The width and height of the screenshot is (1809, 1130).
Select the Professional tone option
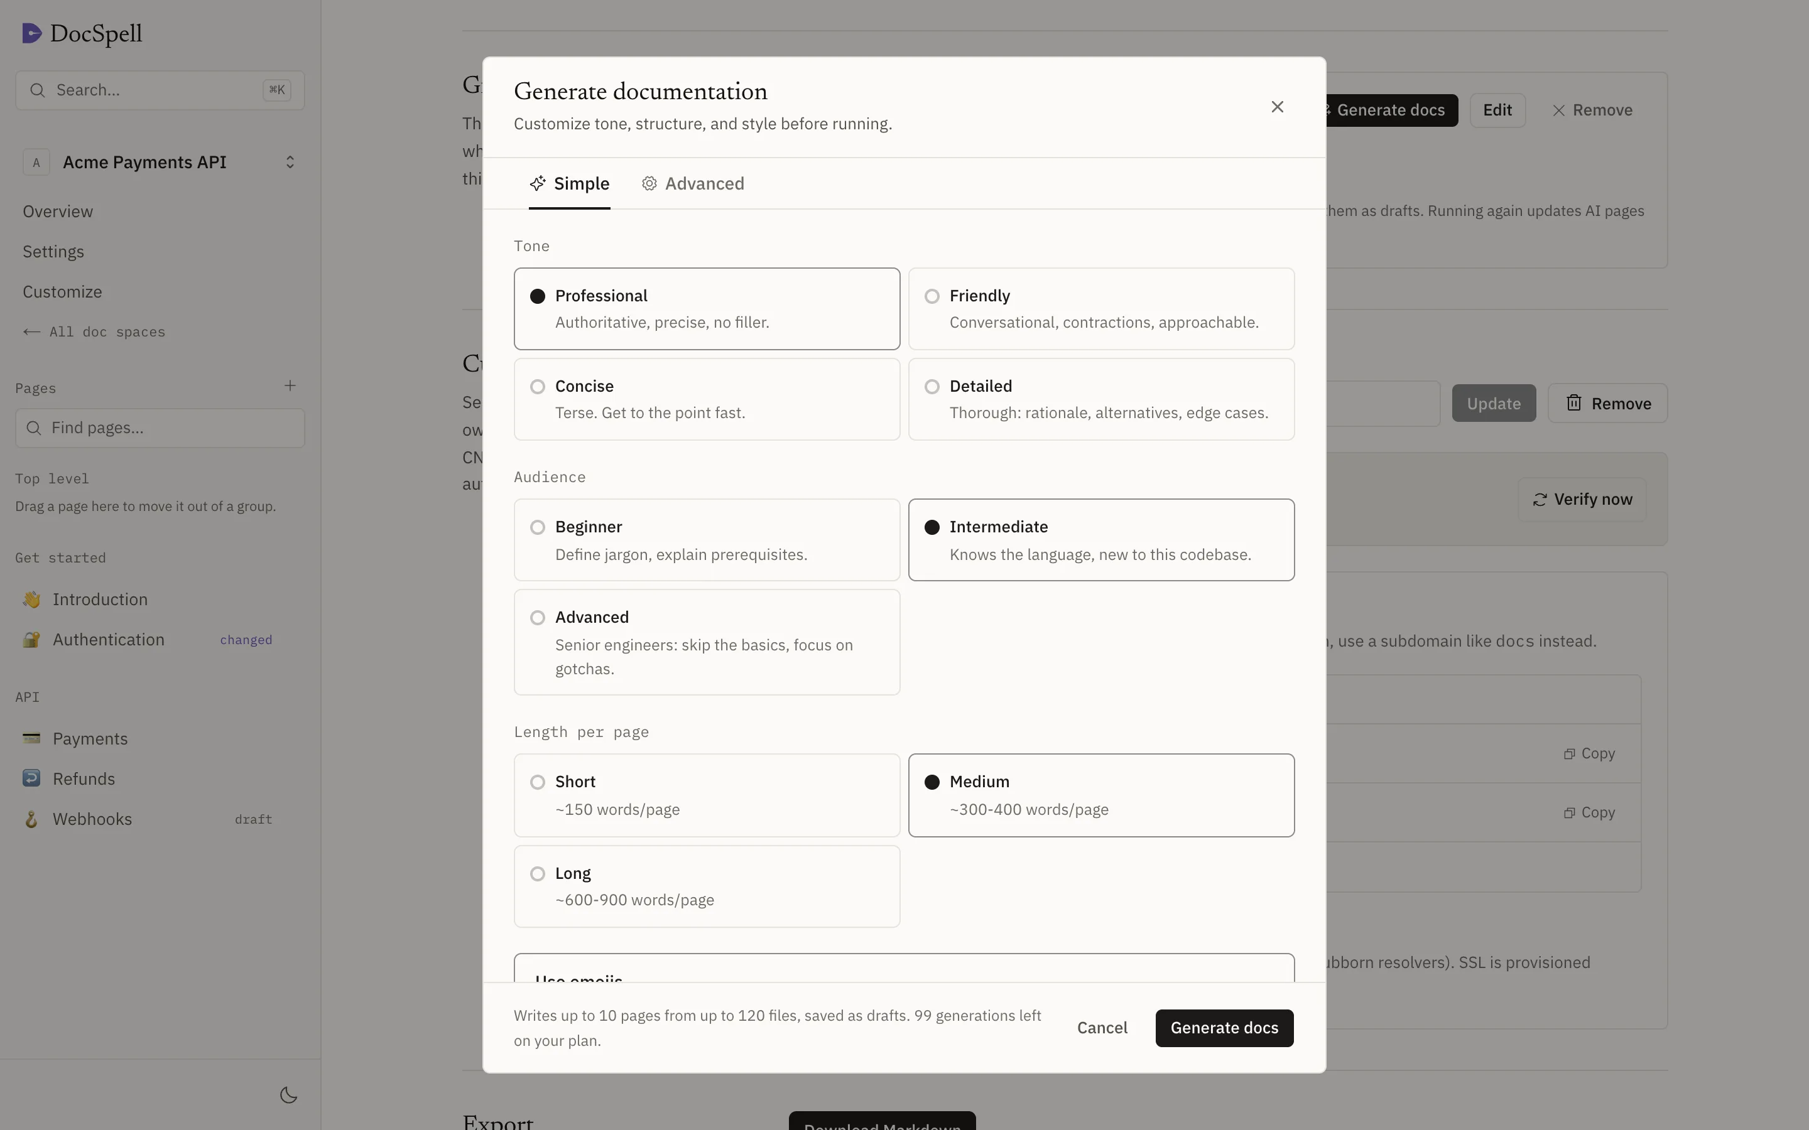[707, 309]
